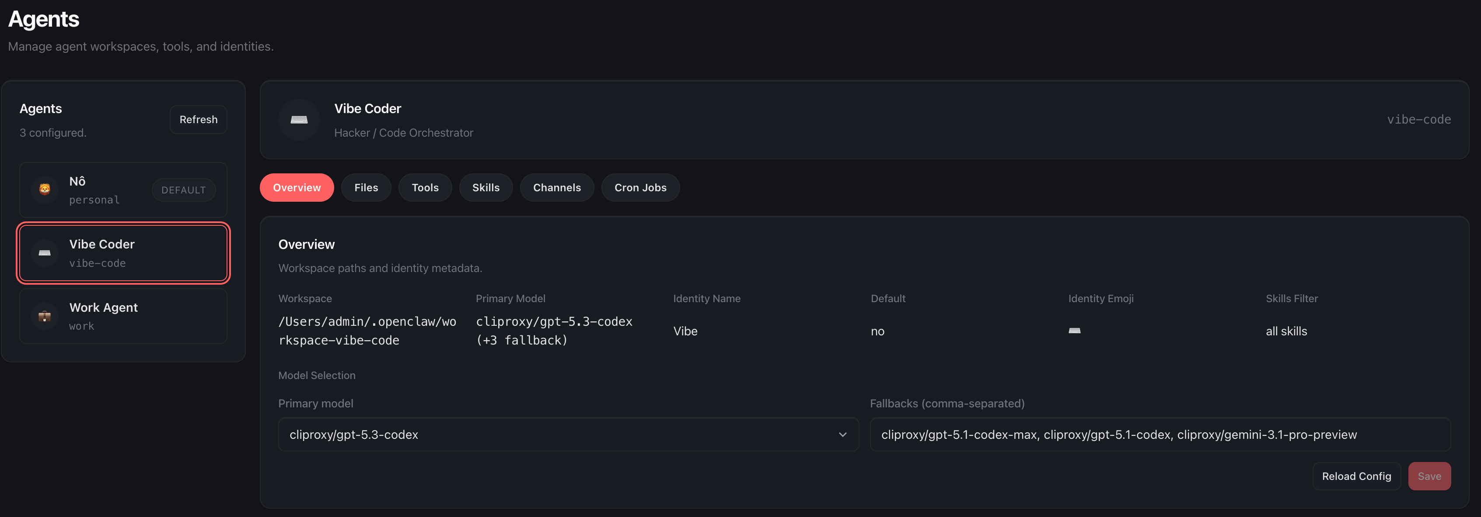Select the Channels tab
Image resolution: width=1481 pixels, height=517 pixels.
click(x=556, y=188)
